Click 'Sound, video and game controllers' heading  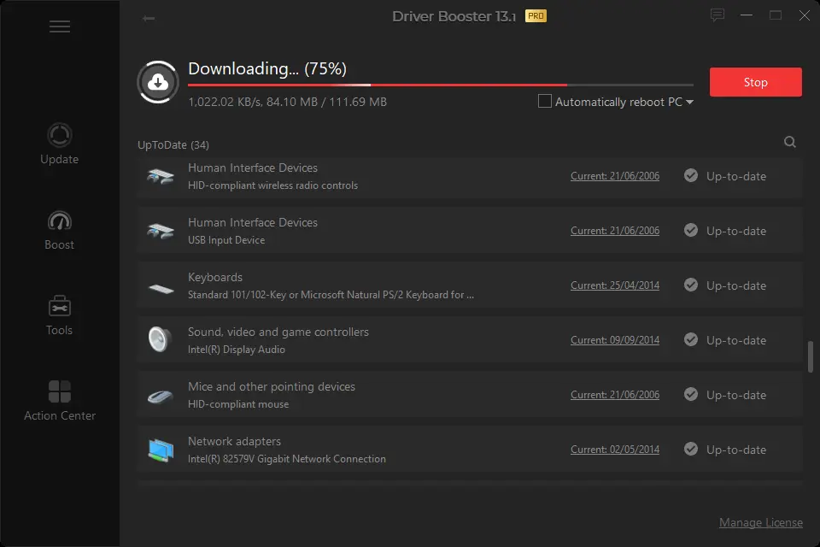pyautogui.click(x=278, y=332)
